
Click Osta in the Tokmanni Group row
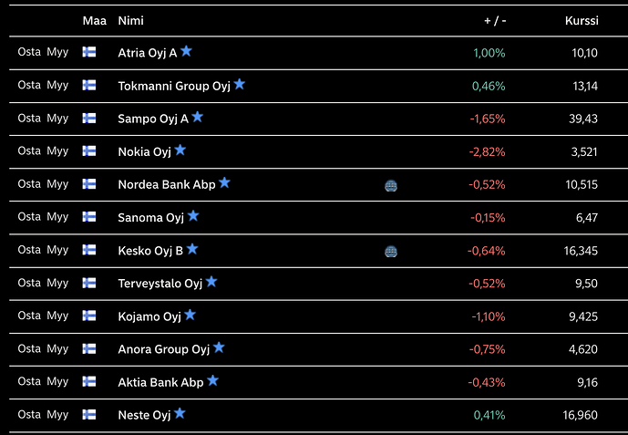29,85
